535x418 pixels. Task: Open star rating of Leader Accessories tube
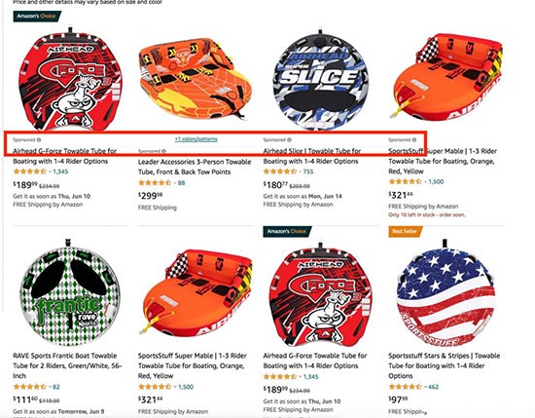pyautogui.click(x=155, y=183)
